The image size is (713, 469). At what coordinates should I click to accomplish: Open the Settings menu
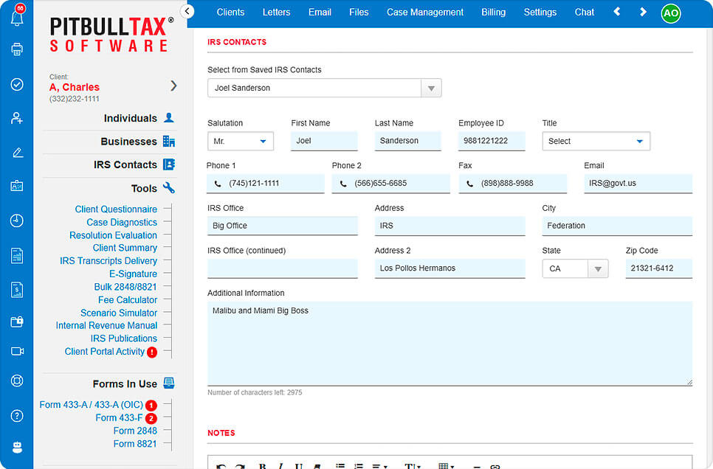(540, 13)
